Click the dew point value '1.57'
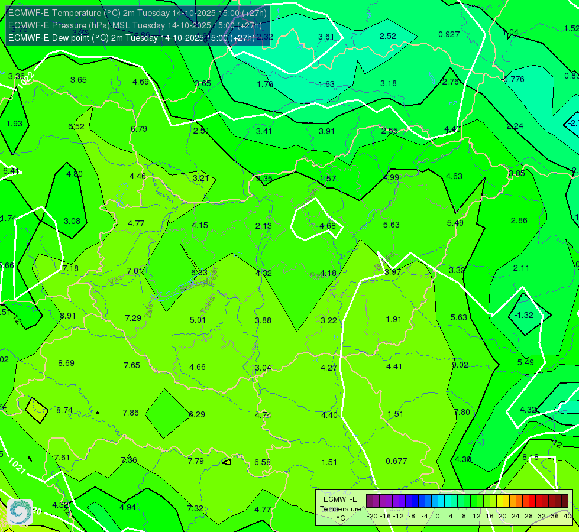Image resolution: width=579 pixels, height=532 pixels. 328,179
